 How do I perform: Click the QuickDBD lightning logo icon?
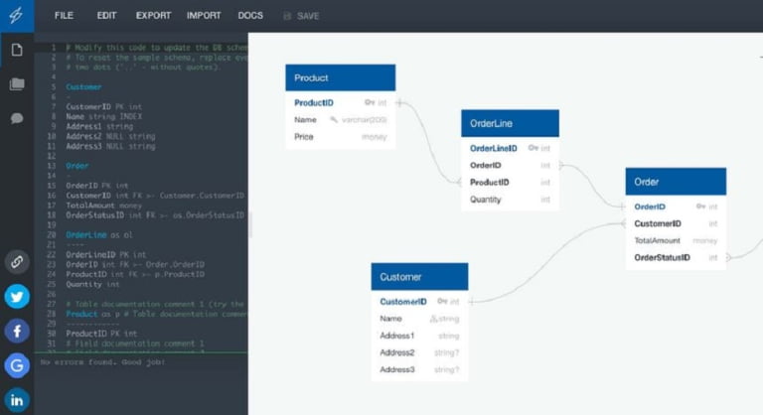point(16,16)
